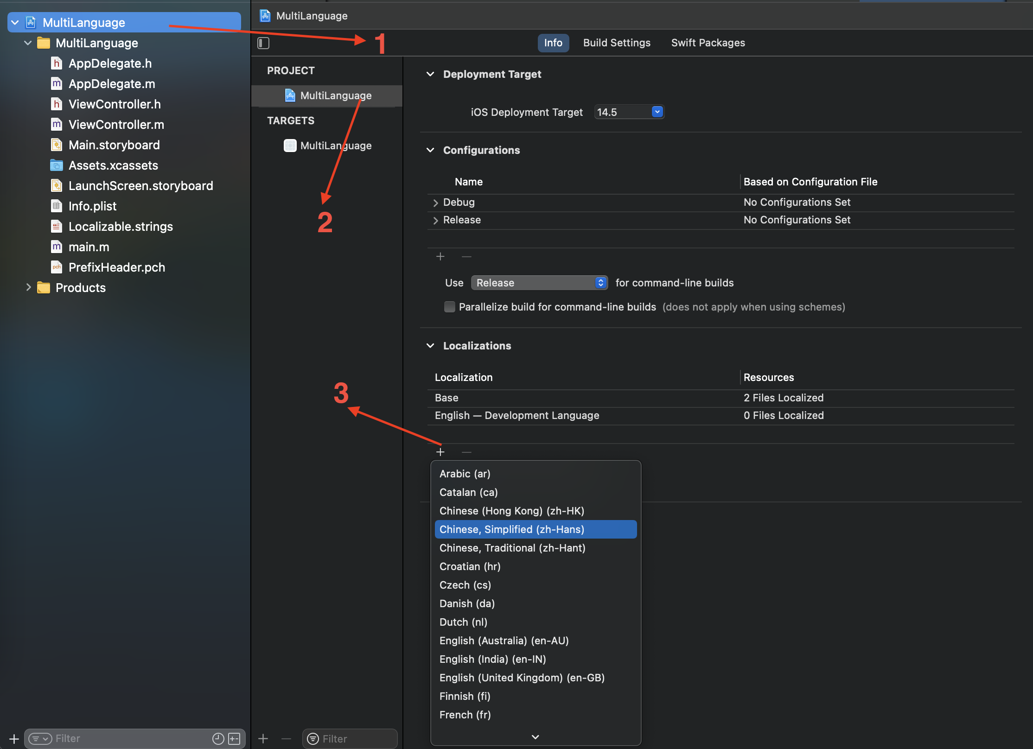Select English — Development Language row
The height and width of the screenshot is (749, 1033).
(721, 416)
